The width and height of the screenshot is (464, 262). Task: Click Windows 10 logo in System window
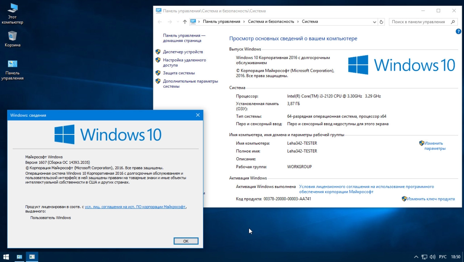pyautogui.click(x=401, y=65)
